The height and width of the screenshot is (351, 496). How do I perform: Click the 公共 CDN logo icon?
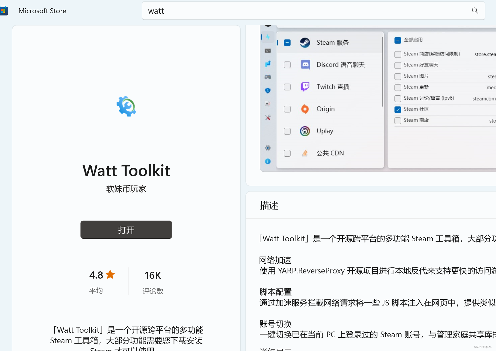(x=305, y=153)
